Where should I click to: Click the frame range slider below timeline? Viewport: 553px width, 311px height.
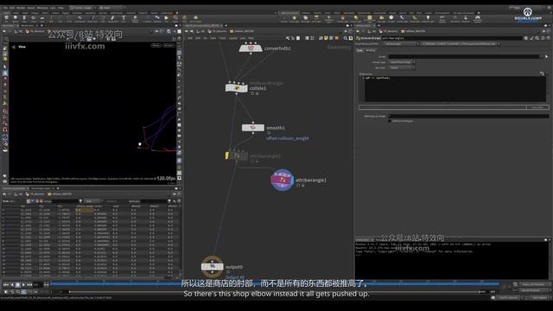275,292
